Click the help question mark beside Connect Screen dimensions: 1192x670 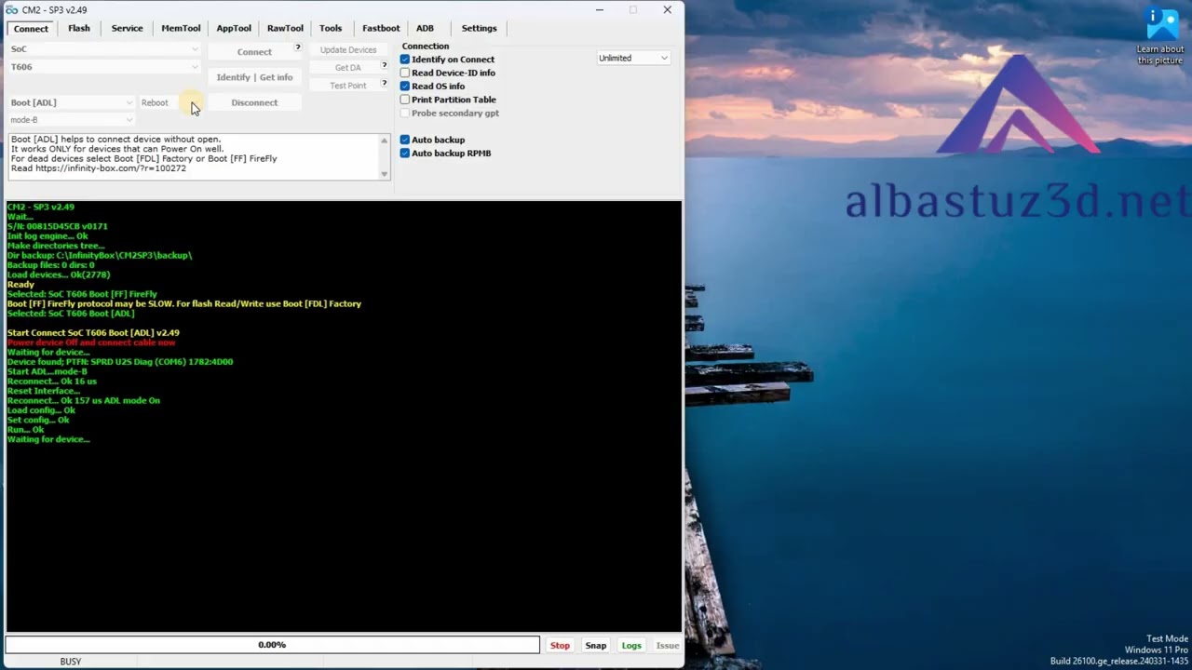coord(298,47)
